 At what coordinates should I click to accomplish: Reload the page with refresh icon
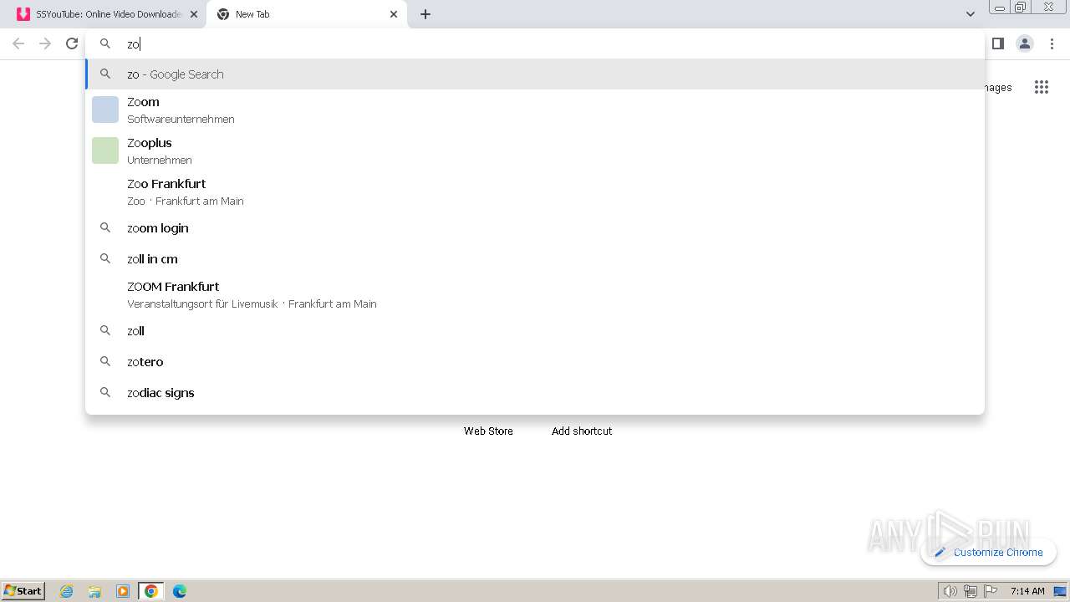pos(72,43)
